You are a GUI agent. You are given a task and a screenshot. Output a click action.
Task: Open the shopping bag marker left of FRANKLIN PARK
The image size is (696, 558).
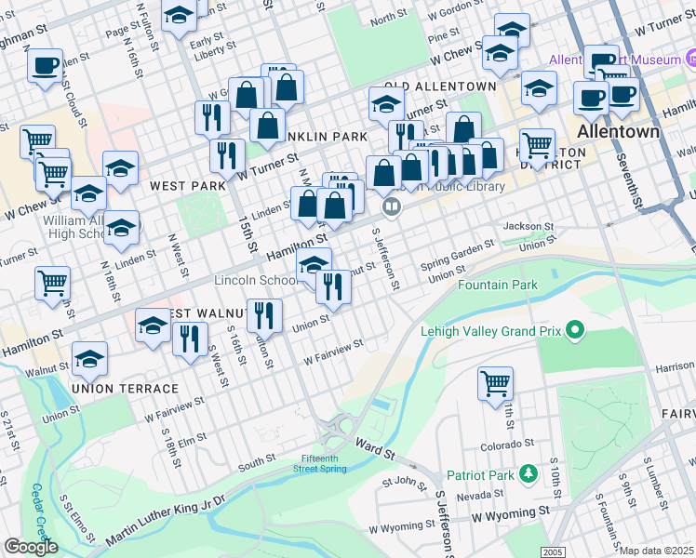[x=267, y=126]
